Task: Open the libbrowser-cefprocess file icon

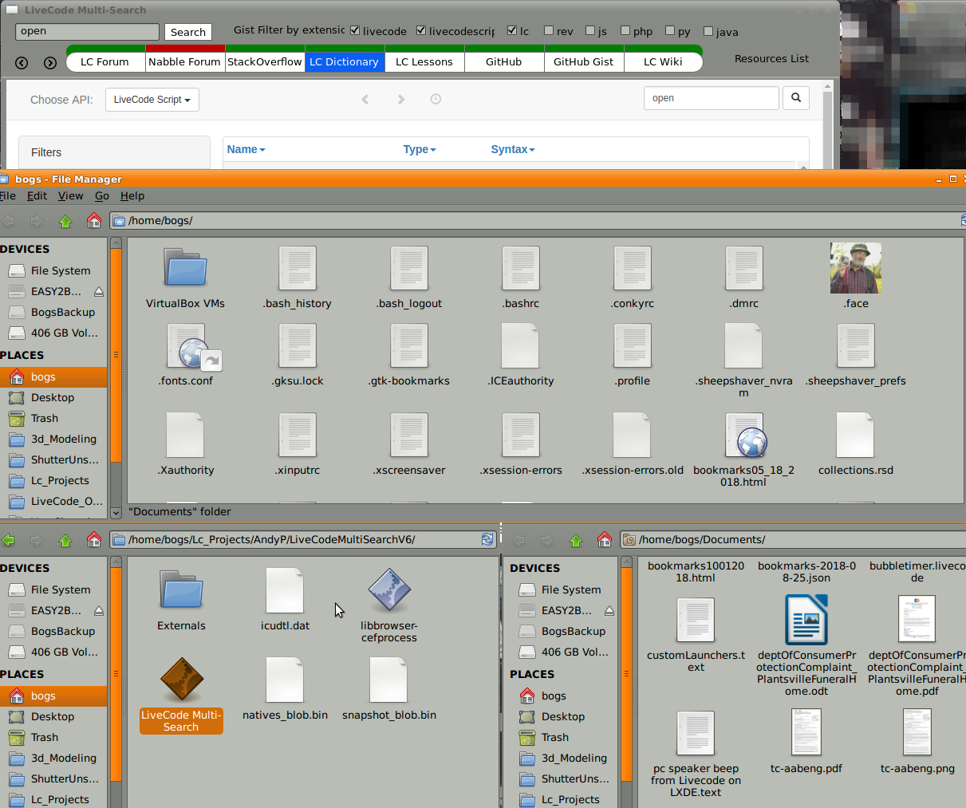Action: point(389,590)
